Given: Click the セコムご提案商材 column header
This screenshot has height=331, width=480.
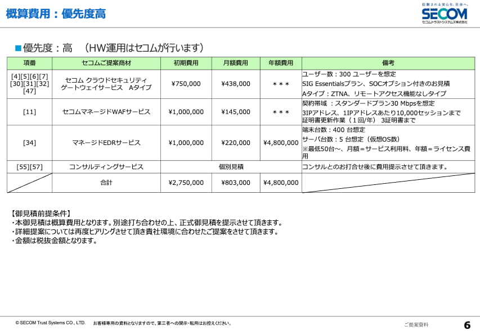Looking at the screenshot, I should [106, 63].
